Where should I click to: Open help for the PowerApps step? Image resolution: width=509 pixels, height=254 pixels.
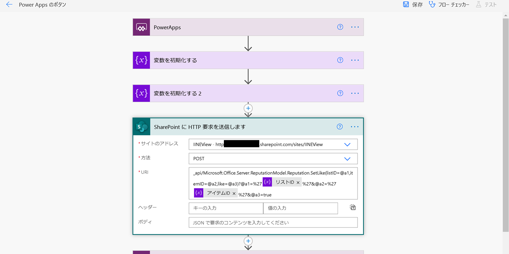tap(340, 27)
